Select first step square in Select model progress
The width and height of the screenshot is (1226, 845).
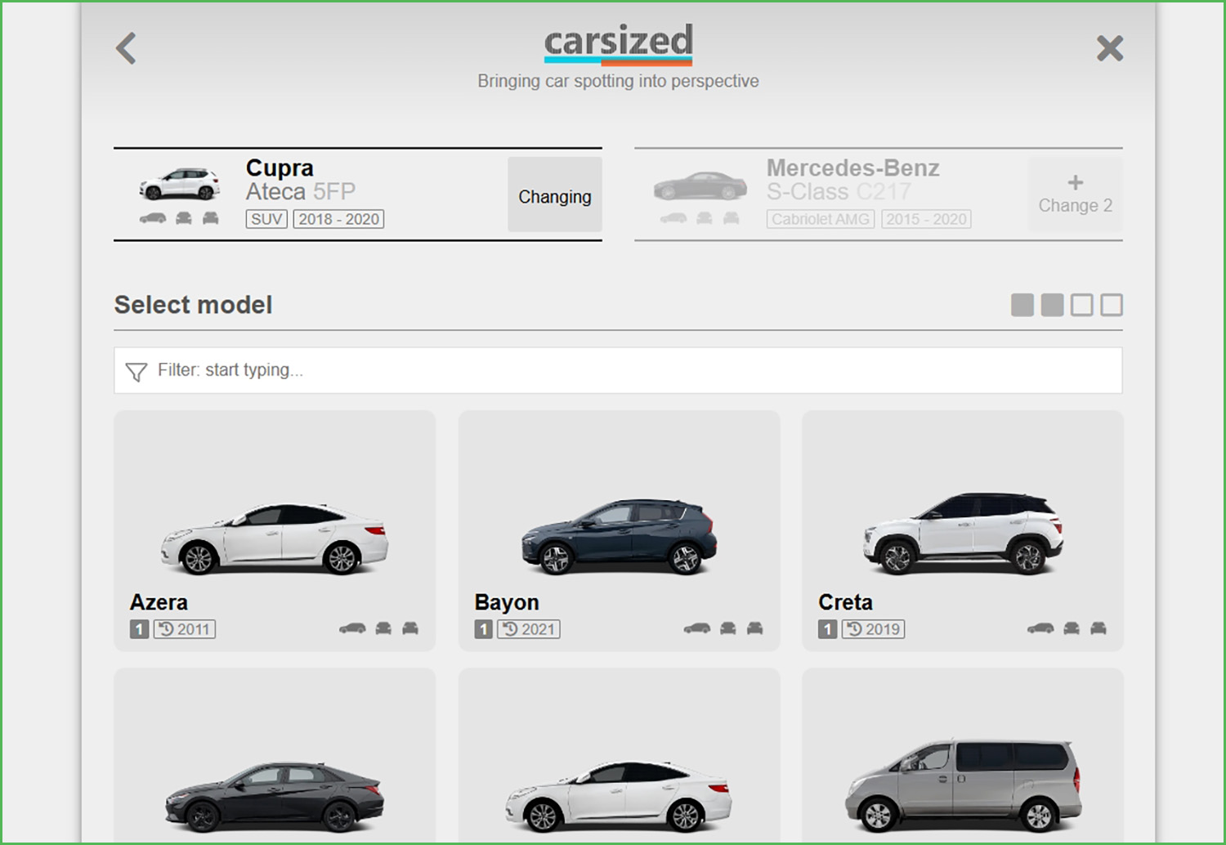click(x=1022, y=305)
